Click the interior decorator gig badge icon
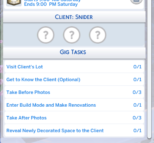154x143 pixels. coord(14,3)
